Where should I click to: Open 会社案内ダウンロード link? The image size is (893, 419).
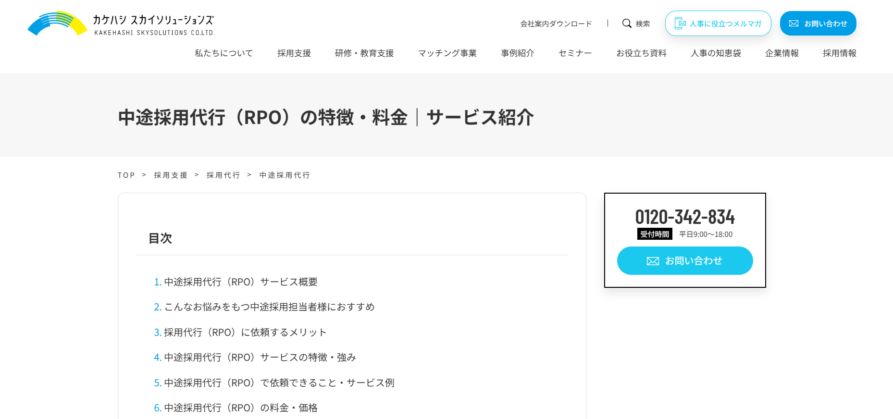pos(556,24)
